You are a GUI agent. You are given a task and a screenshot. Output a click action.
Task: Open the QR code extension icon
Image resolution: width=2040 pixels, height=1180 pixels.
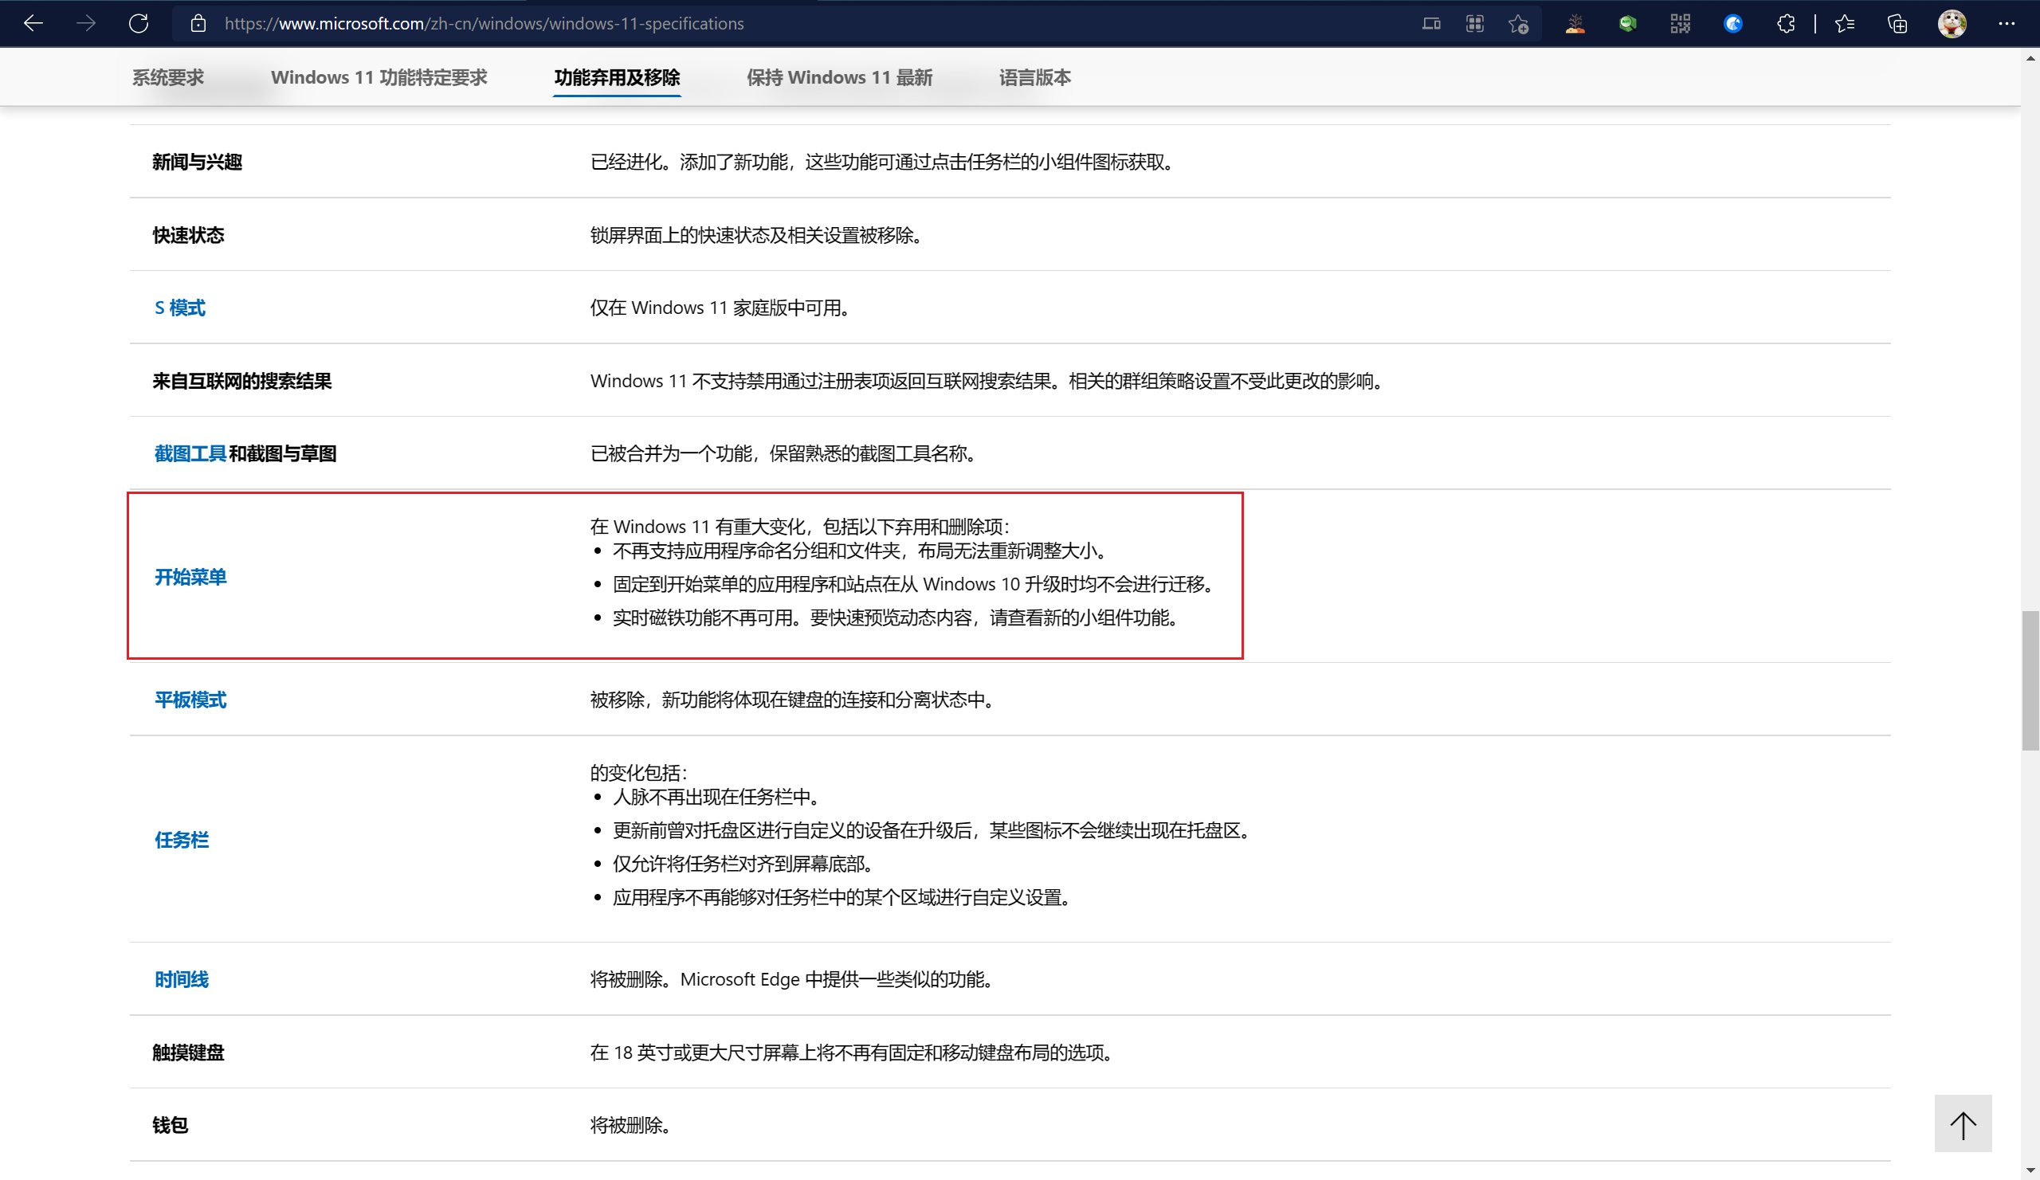(1680, 23)
